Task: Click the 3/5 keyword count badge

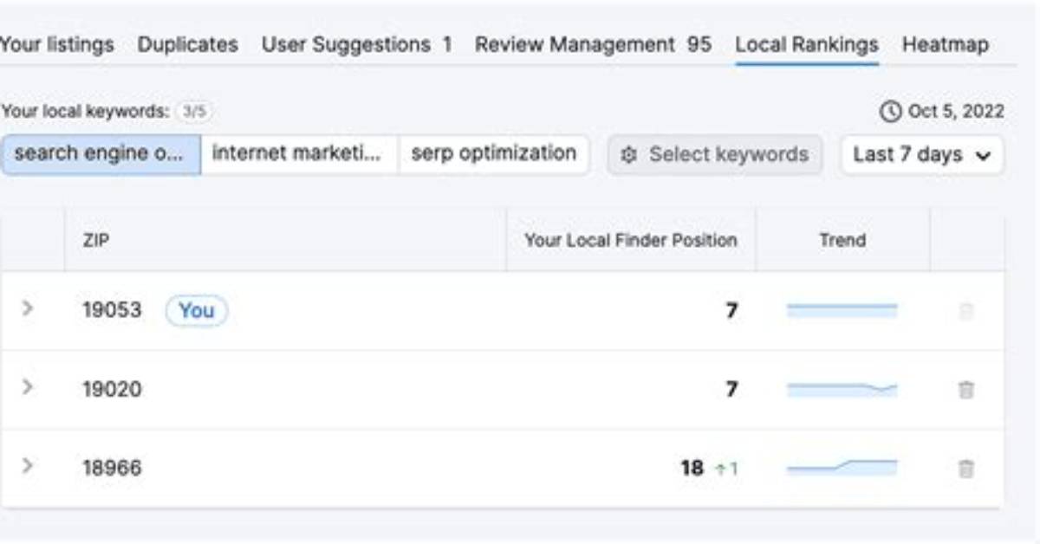Action: coord(194,112)
